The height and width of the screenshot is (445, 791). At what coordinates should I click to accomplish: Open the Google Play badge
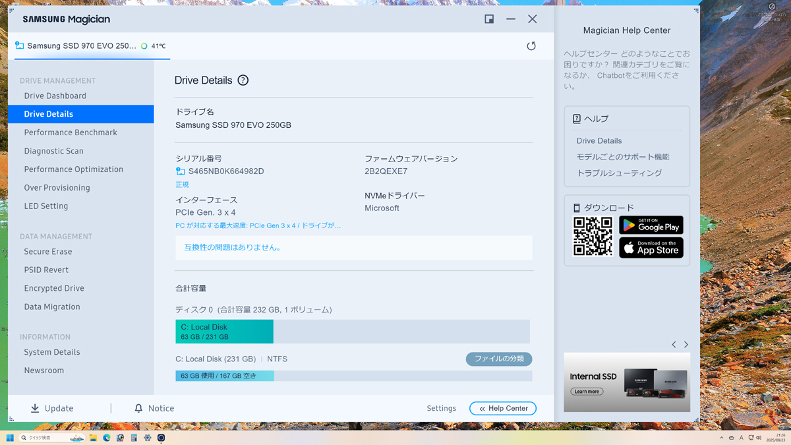pyautogui.click(x=651, y=225)
